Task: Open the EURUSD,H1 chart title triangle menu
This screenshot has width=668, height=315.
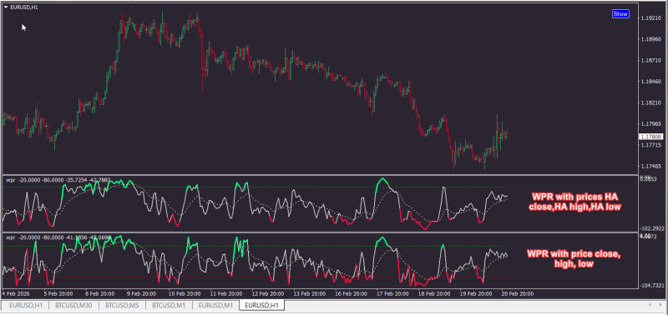Action: [6, 7]
